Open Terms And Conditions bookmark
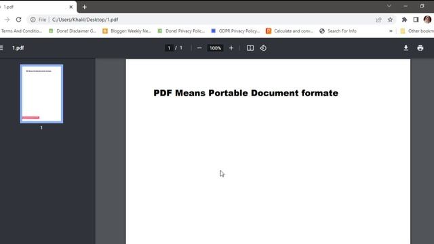Viewport: 434px width, 244px height. (x=21, y=31)
